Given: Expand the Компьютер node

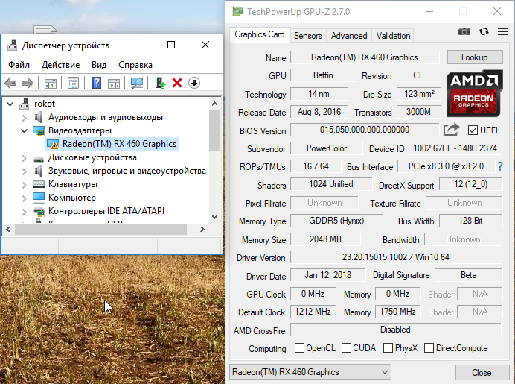Looking at the screenshot, I should click(25, 198).
